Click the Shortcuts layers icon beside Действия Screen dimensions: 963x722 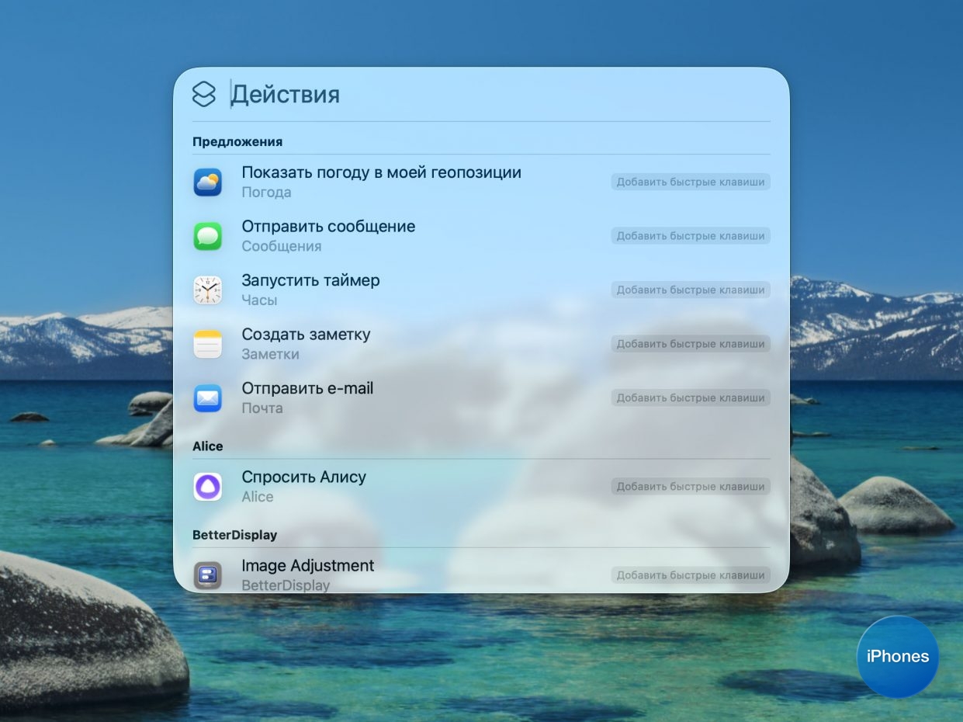203,94
